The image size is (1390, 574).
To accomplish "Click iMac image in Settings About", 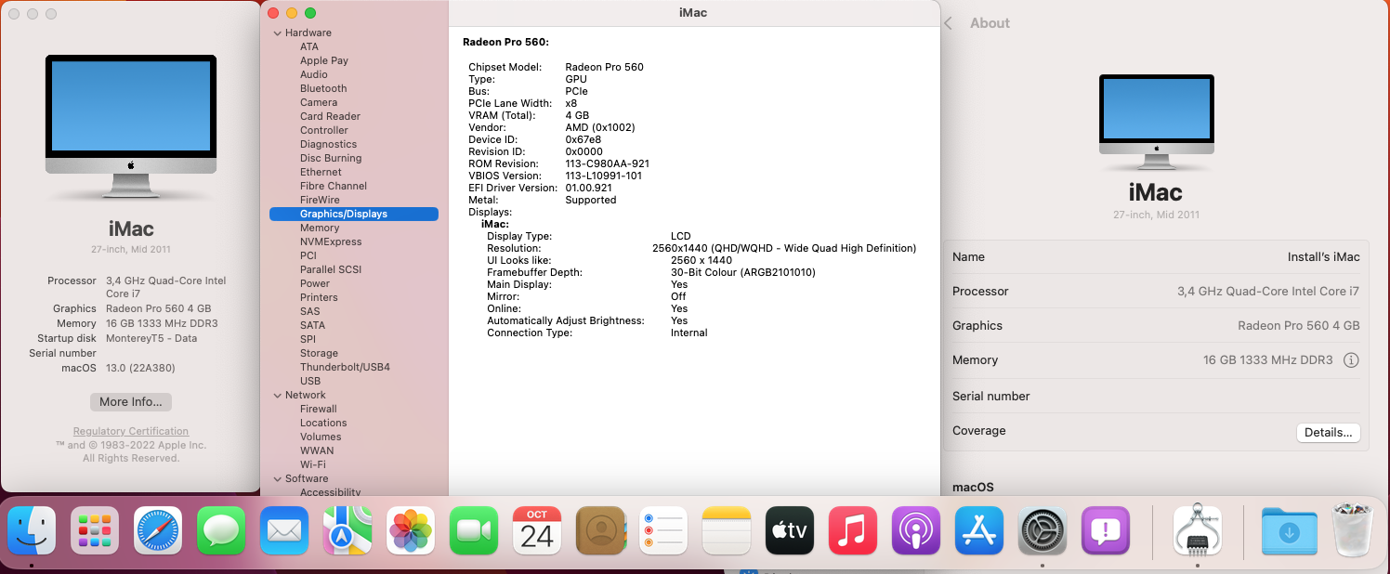I will point(1157,123).
